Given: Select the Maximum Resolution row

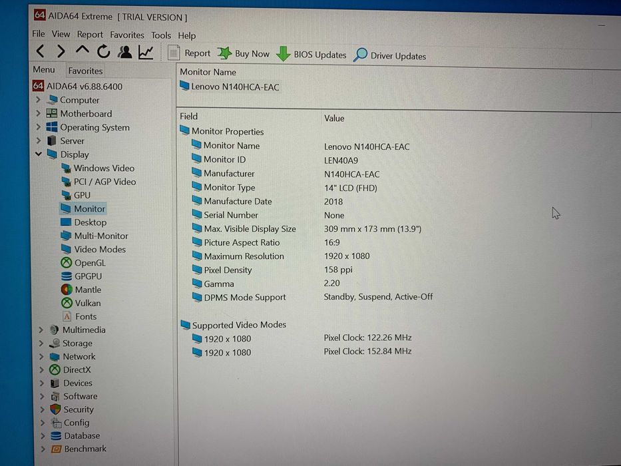Looking at the screenshot, I should point(281,256).
